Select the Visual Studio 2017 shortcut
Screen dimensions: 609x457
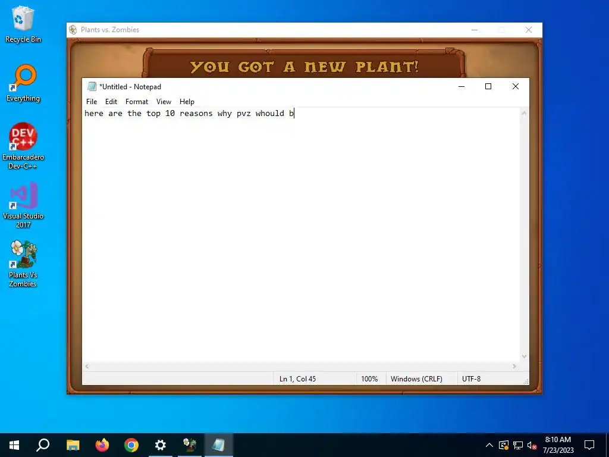click(23, 205)
